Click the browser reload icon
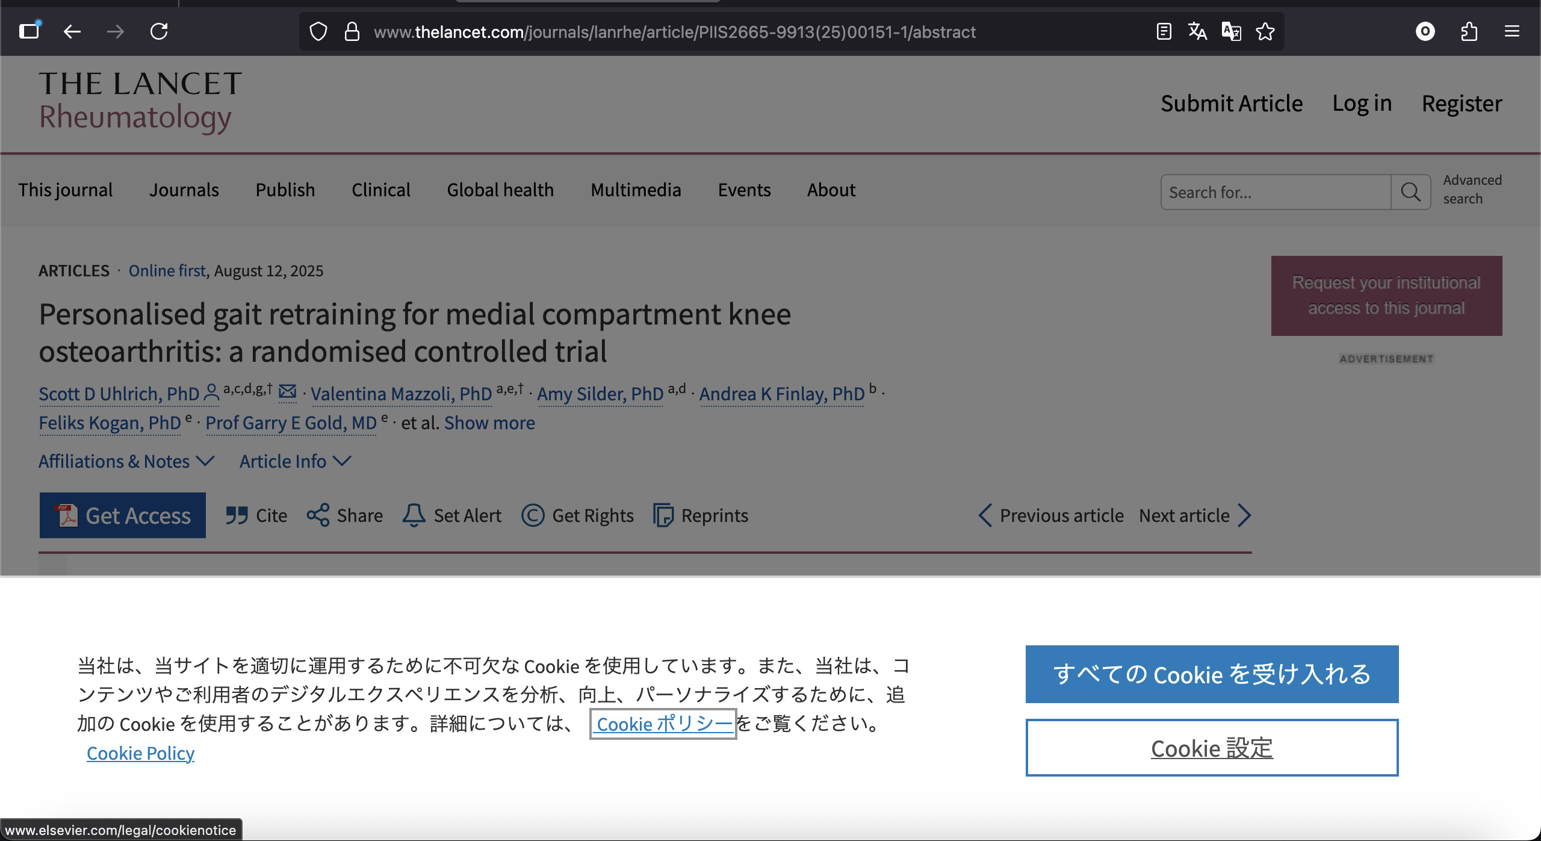 point(159,31)
